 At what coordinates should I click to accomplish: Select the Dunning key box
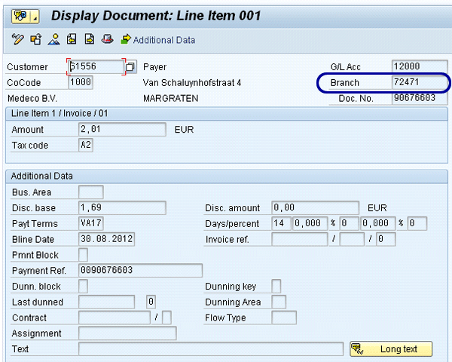(276, 286)
